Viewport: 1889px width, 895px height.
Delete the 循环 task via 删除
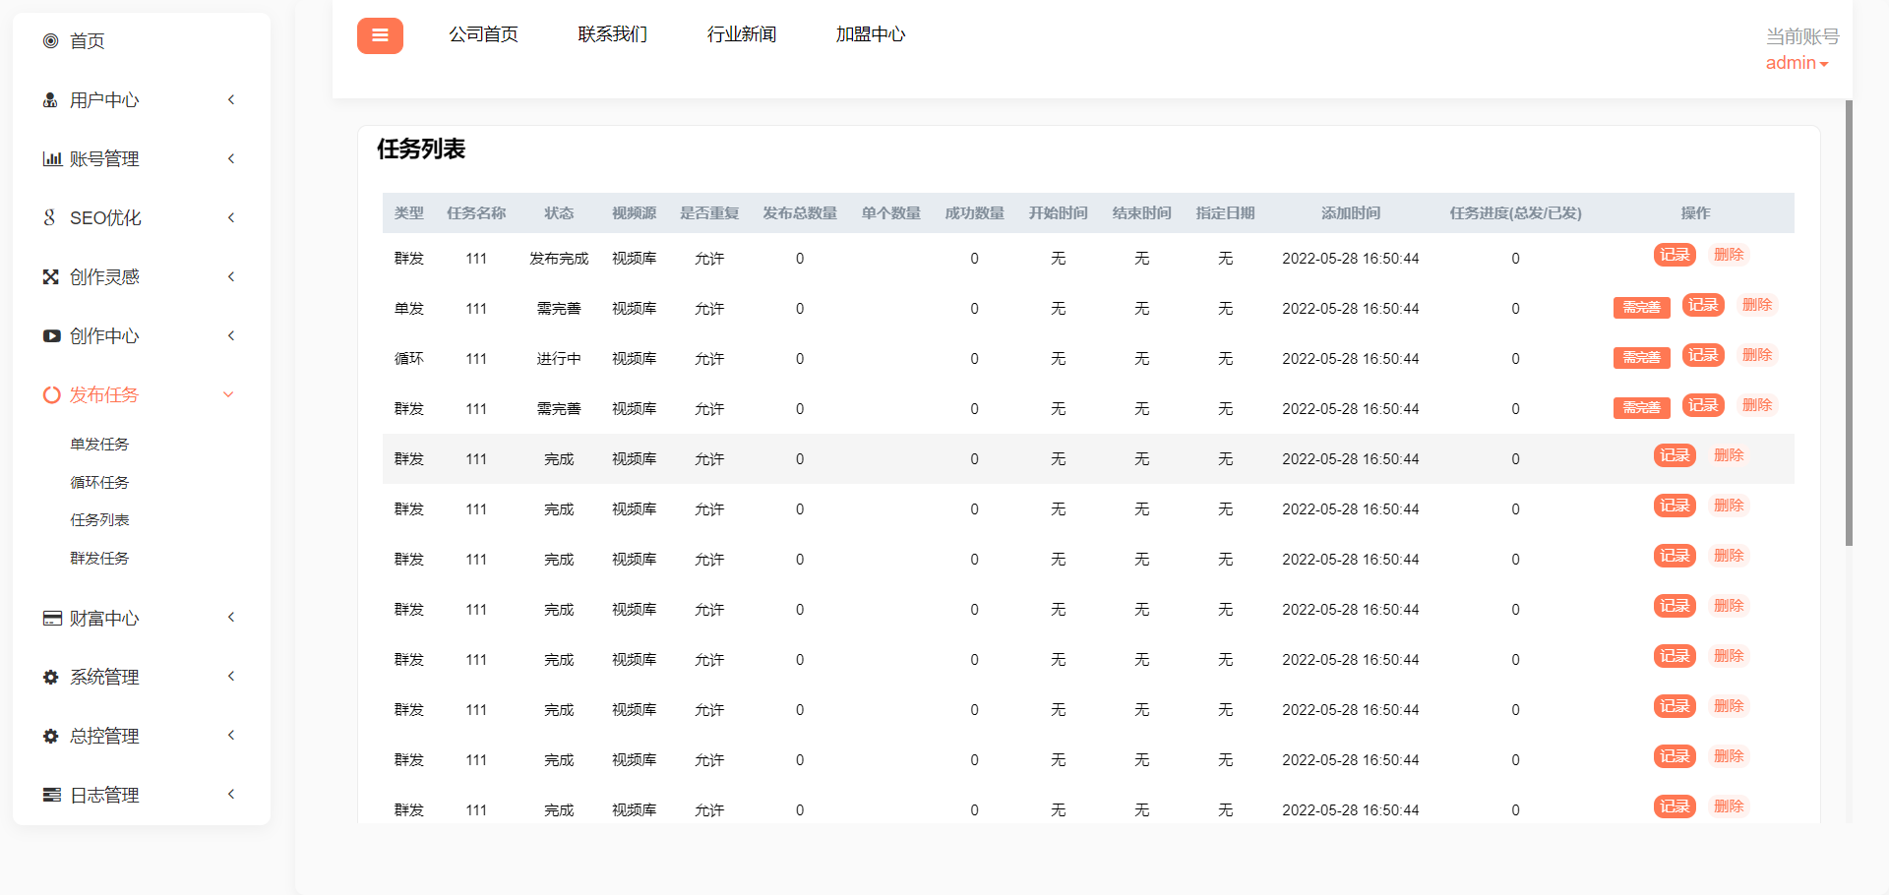point(1756,355)
